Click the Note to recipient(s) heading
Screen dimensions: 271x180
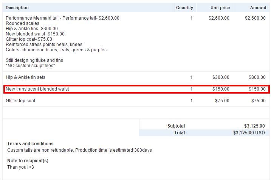(x=28, y=161)
